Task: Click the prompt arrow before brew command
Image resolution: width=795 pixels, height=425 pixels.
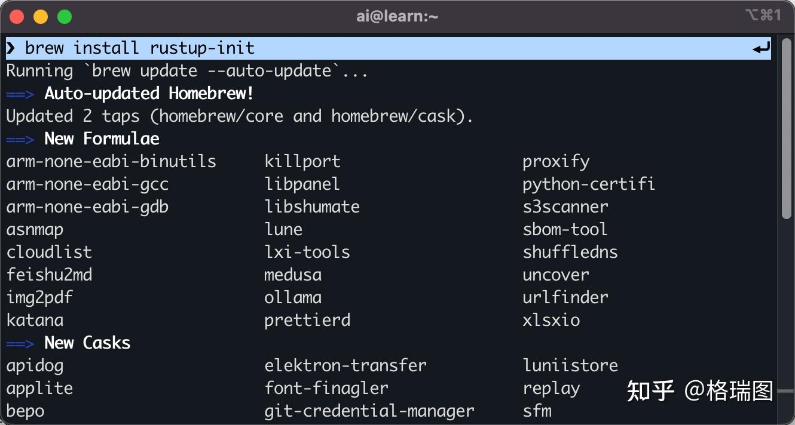Action: [x=11, y=48]
